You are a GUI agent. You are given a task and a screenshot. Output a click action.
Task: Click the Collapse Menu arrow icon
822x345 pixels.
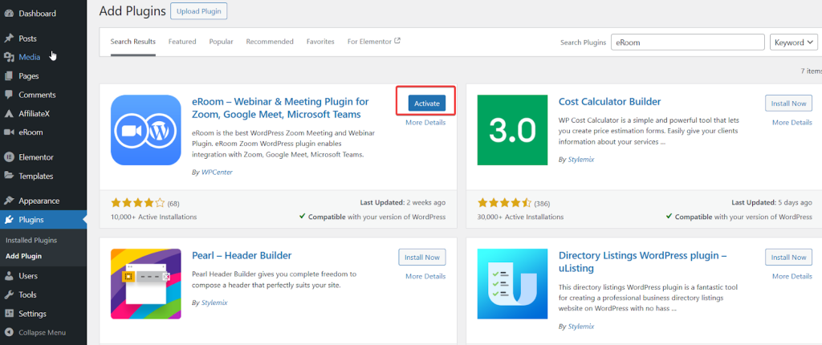9,332
